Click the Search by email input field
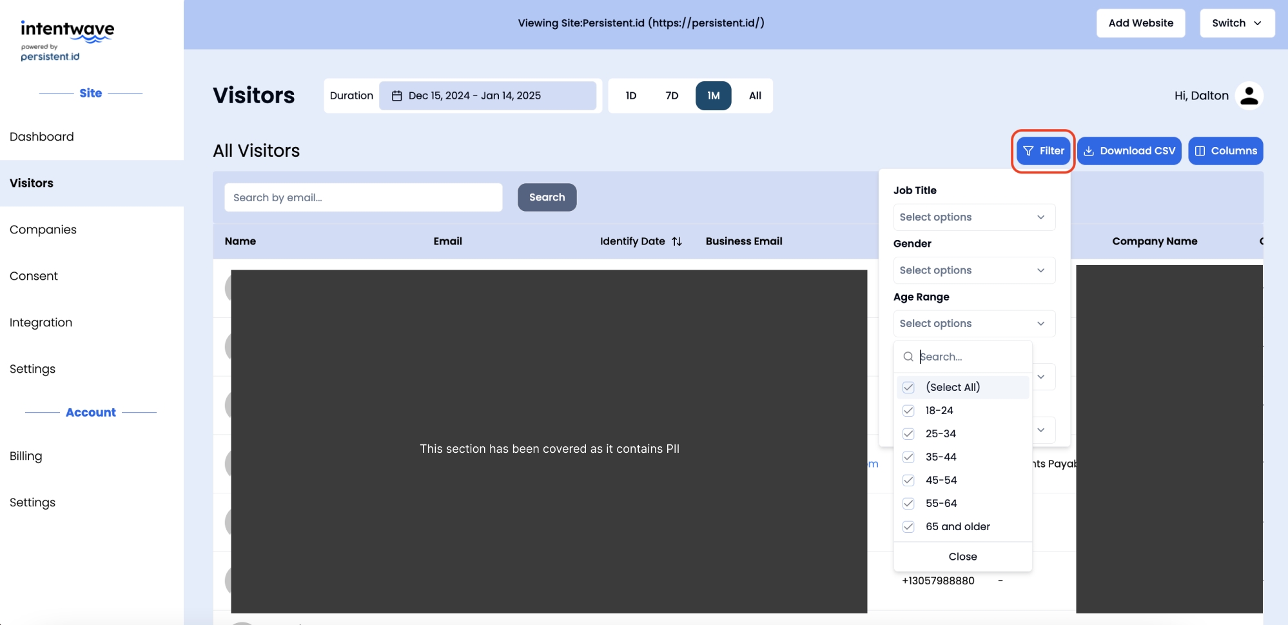 pos(363,197)
